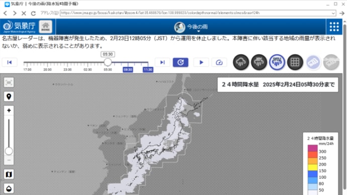The image size is (347, 195).
Task: Toggle the highlighted 24-hour rainfall layer
Action: pos(277,62)
